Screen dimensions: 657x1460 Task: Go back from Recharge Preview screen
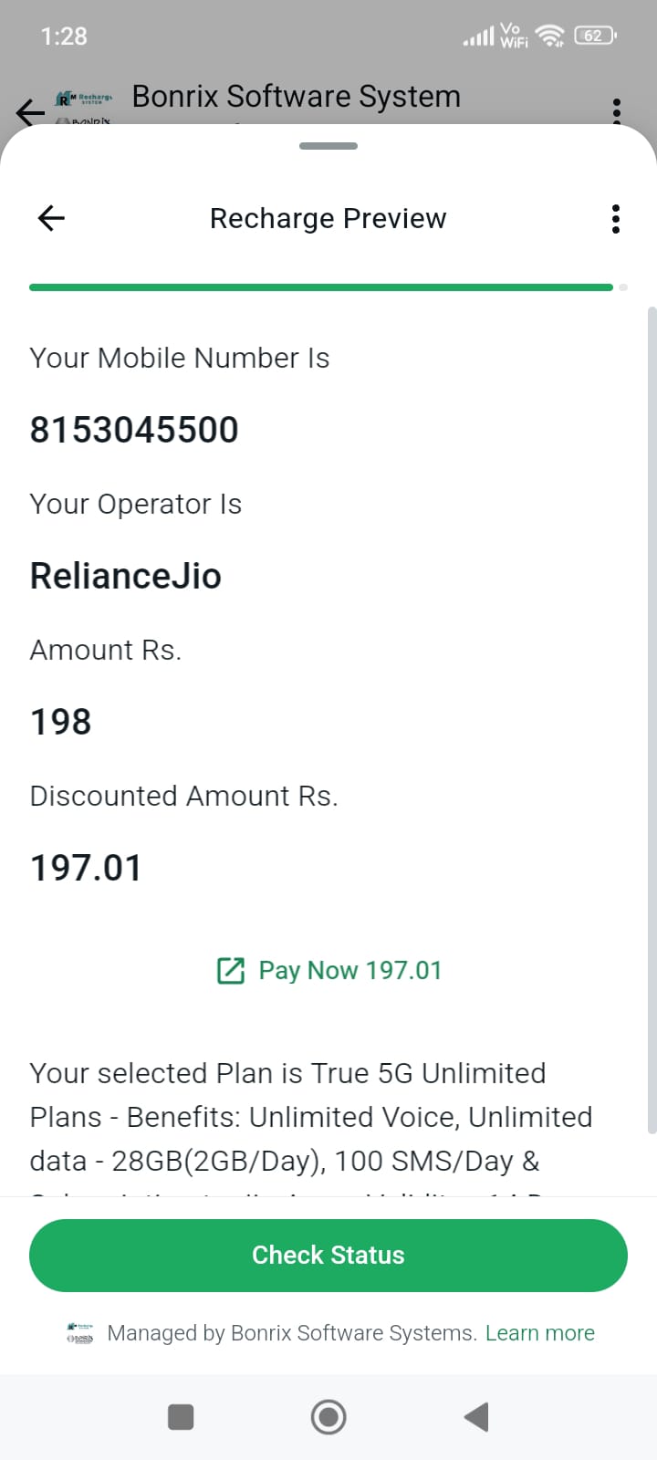coord(51,218)
